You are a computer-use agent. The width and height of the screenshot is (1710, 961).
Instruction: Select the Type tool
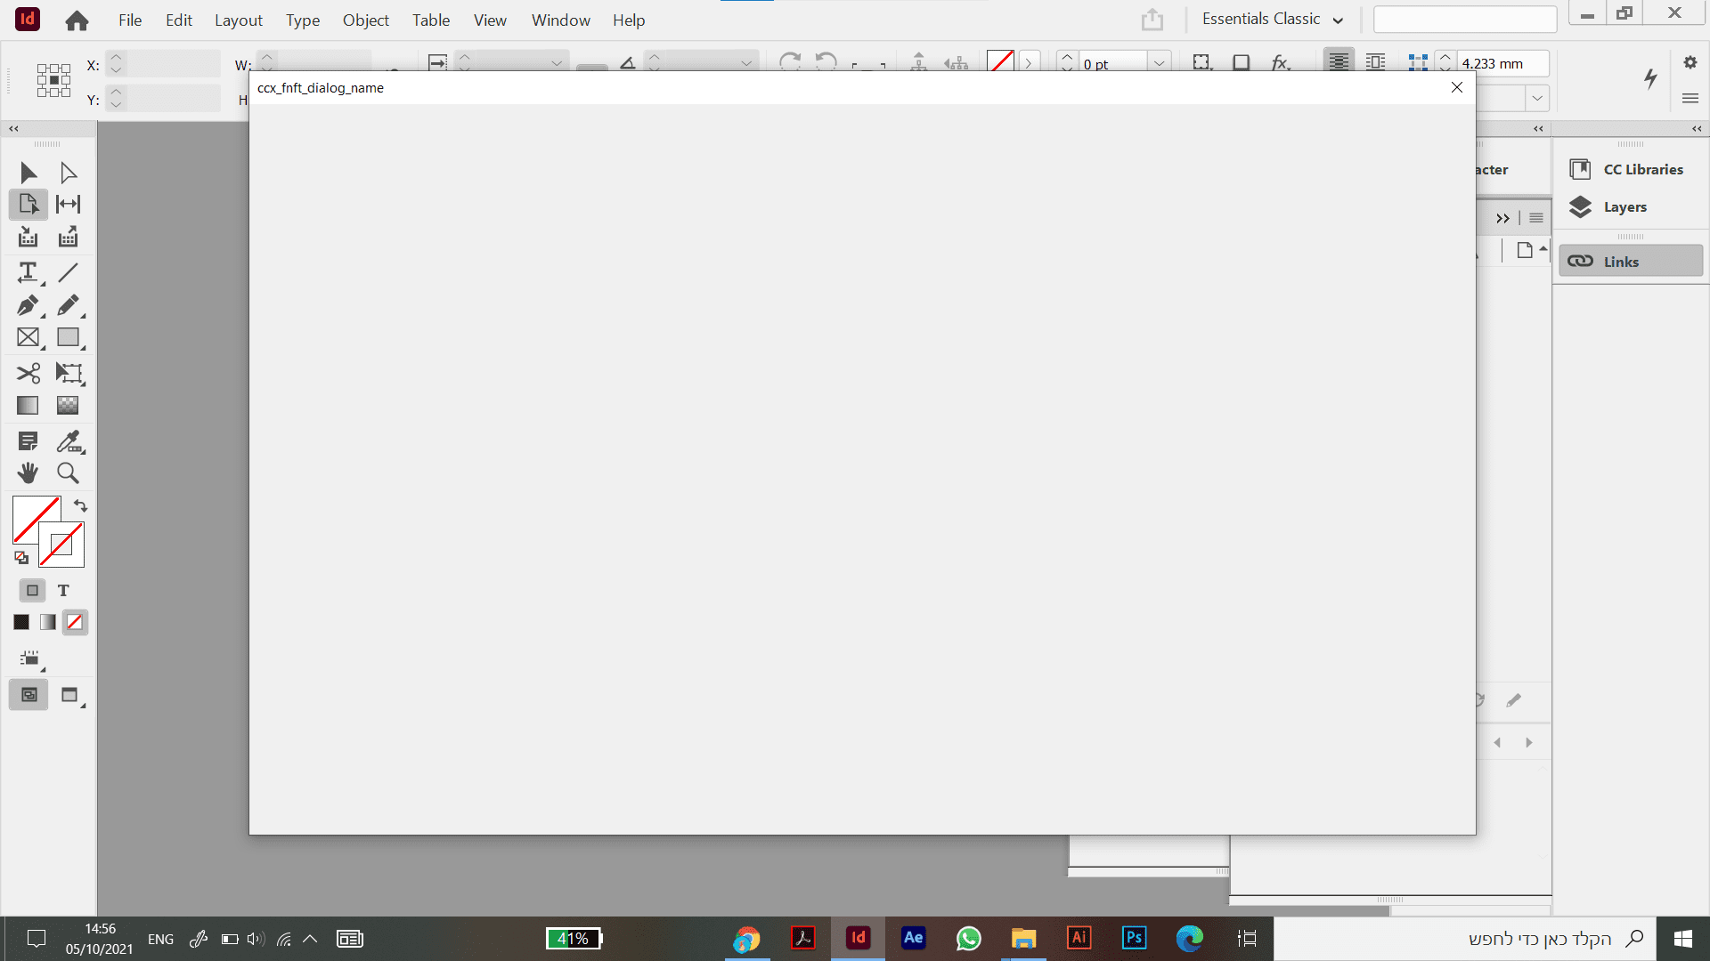click(x=28, y=271)
